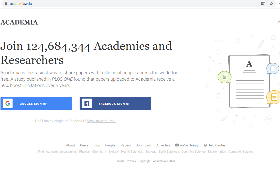Click the Google translate icon in address bar
Image resolution: width=280 pixels, height=171 pixels.
click(x=263, y=4)
